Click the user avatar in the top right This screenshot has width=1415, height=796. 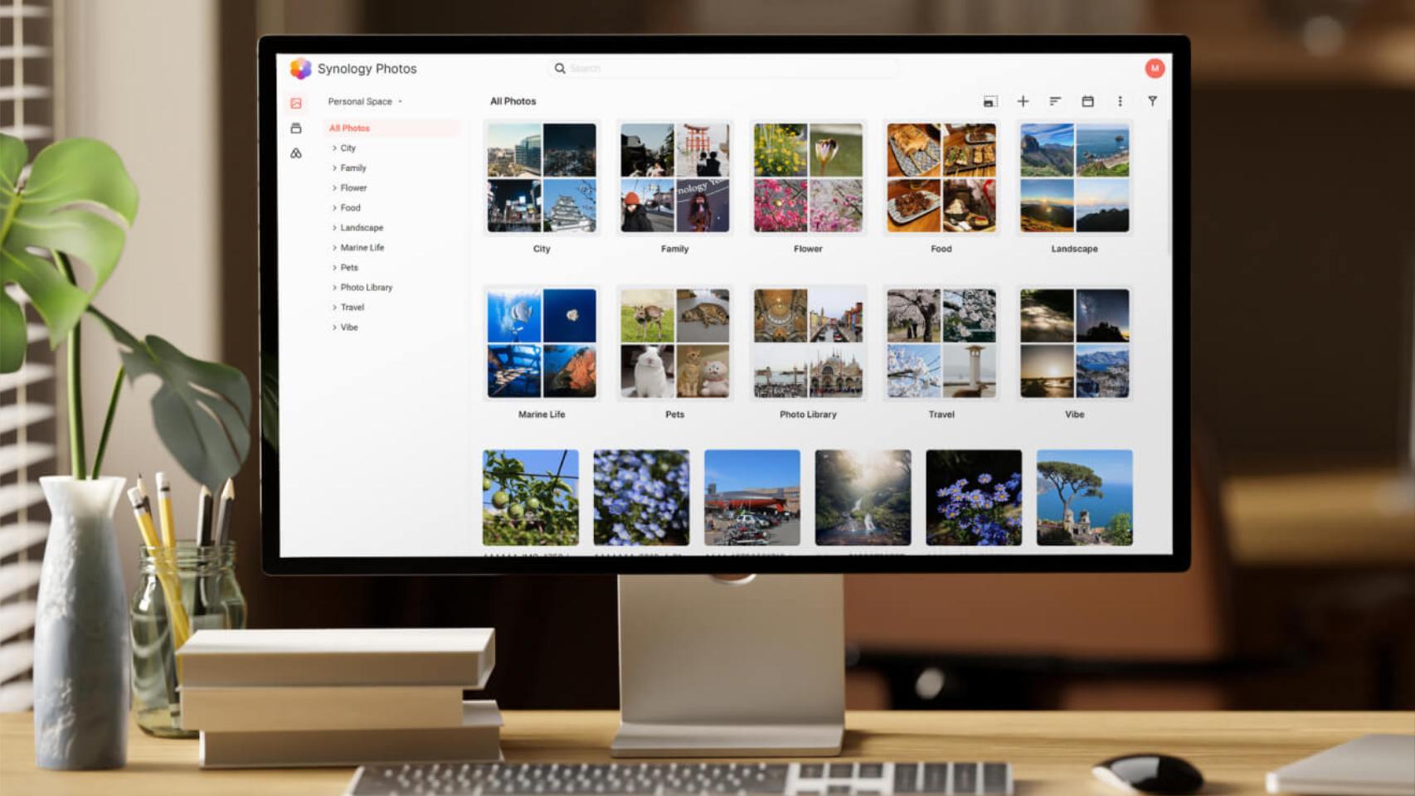point(1154,68)
